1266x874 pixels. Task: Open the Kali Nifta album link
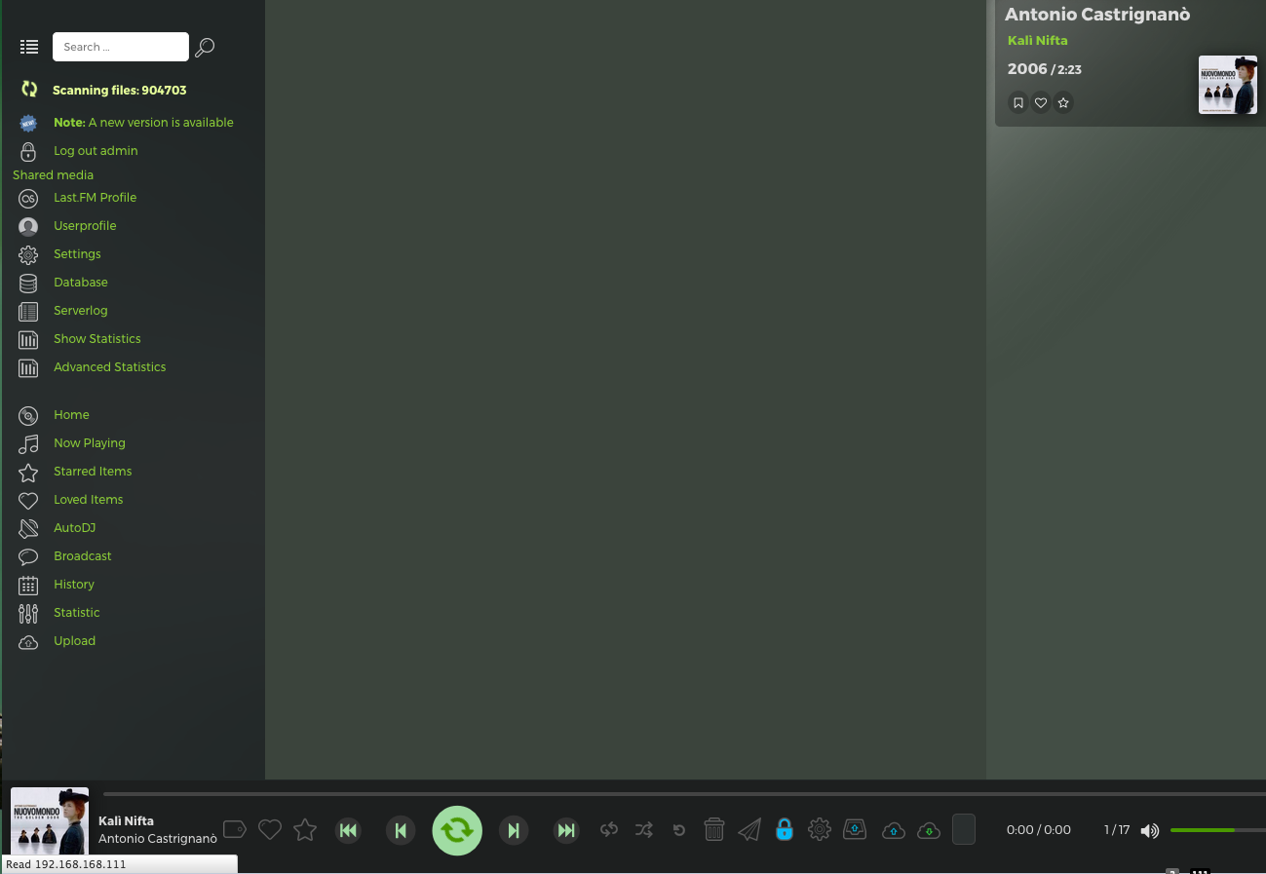tap(1037, 40)
